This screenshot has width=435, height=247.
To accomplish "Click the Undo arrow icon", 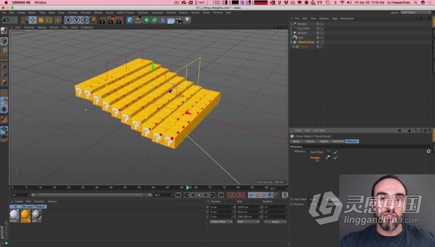I will click(6, 20).
